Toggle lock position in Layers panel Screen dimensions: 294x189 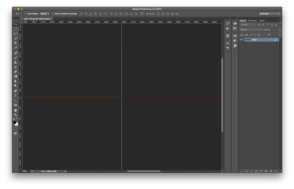click(x=254, y=35)
